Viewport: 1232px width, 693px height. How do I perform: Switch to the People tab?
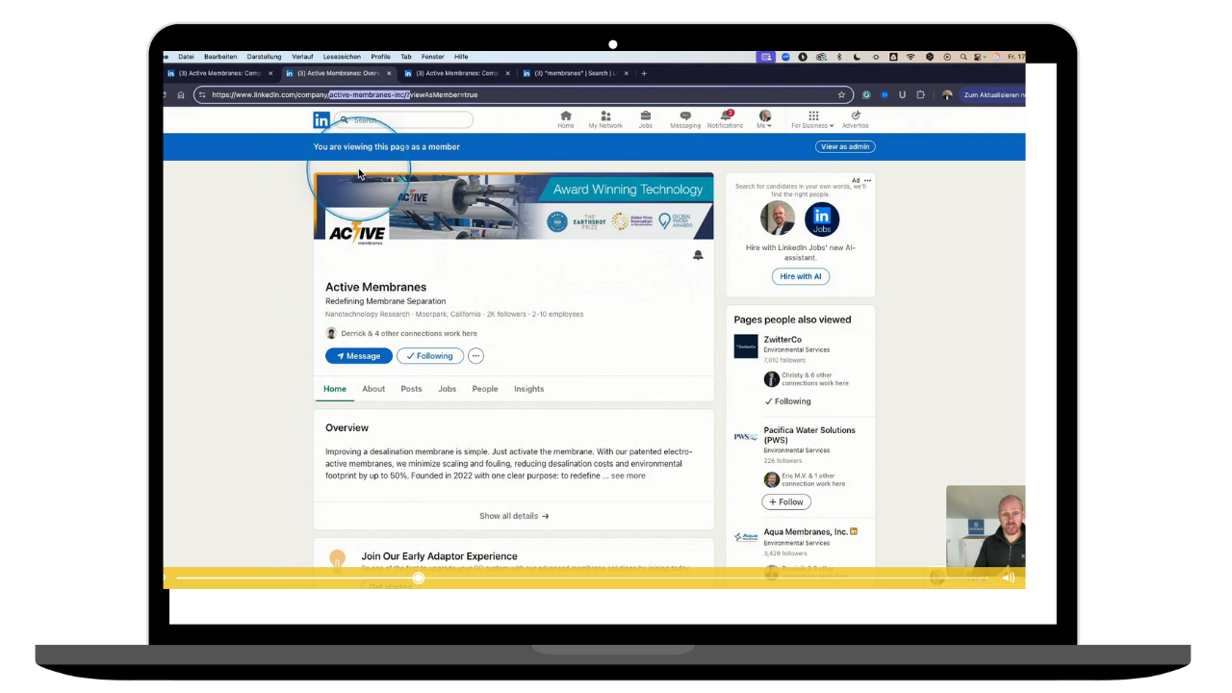click(x=485, y=389)
